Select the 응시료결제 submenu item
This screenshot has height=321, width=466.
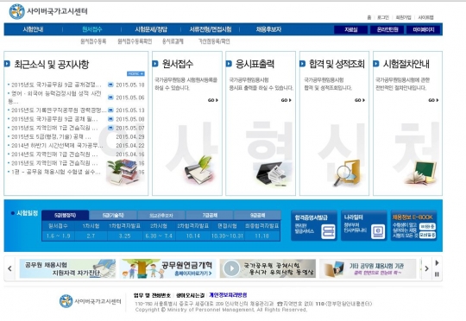point(173,41)
